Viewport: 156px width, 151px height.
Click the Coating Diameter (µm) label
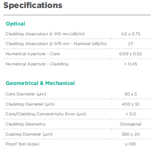[x=29, y=134]
